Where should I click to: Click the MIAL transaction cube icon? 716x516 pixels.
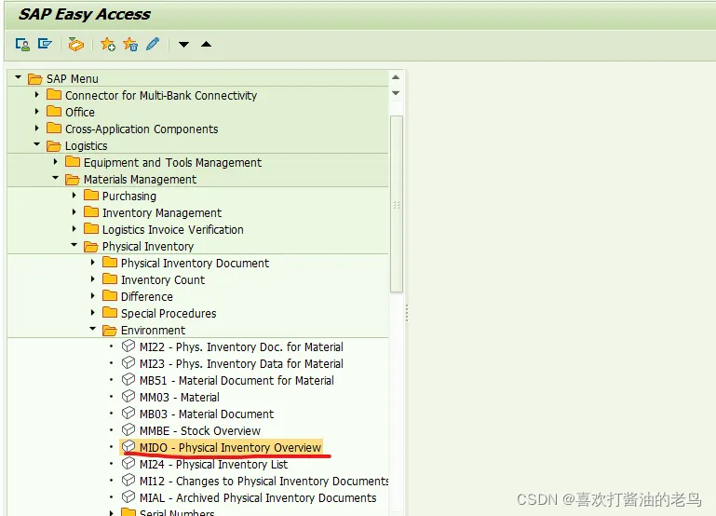(x=128, y=496)
